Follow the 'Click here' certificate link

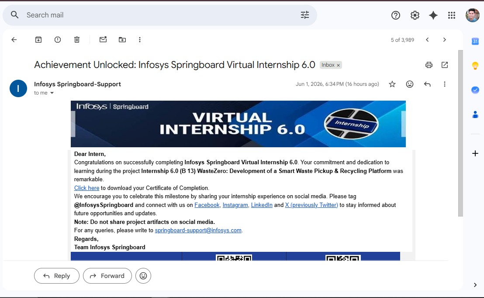86,188
